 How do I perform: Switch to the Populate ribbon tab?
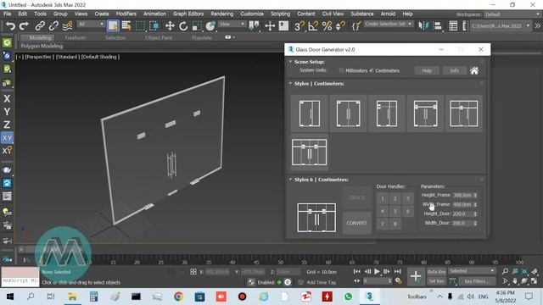click(202, 37)
